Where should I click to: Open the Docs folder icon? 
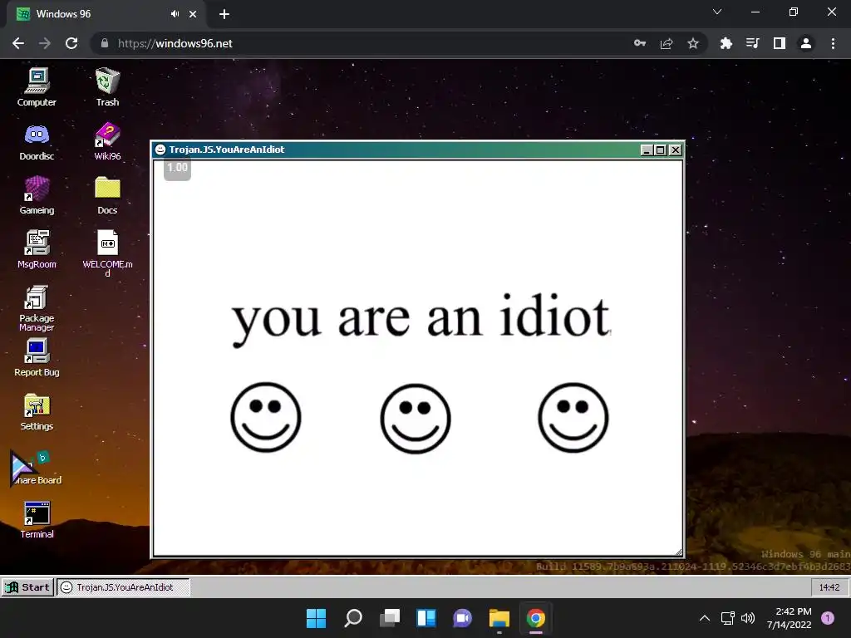tap(107, 195)
